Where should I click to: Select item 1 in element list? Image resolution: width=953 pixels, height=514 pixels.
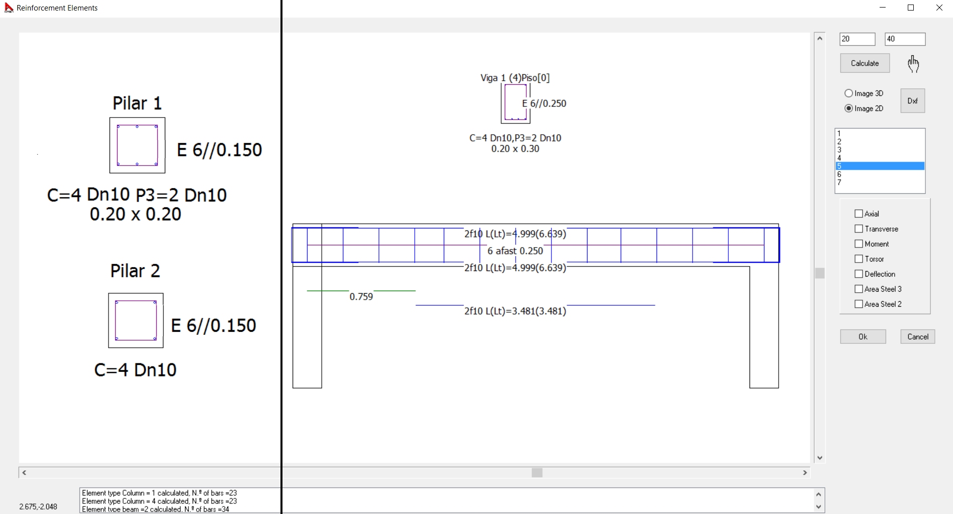point(880,134)
